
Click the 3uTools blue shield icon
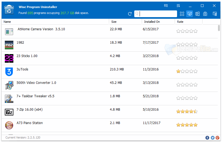9,72
